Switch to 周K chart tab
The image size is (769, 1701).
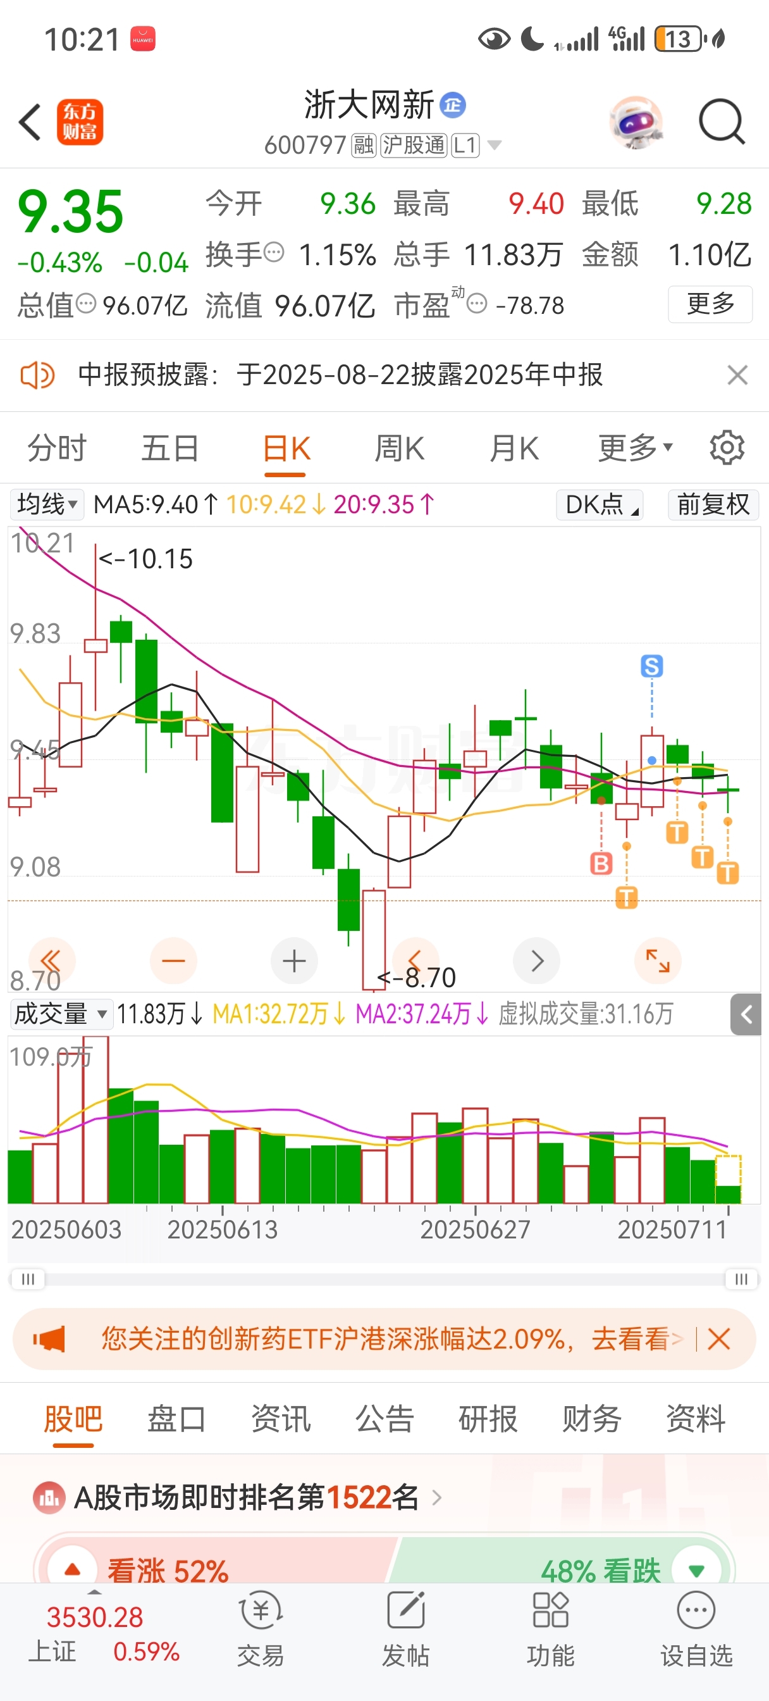399,447
